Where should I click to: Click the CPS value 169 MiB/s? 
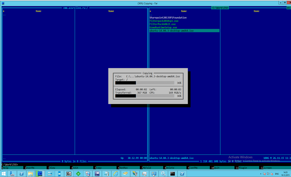pyautogui.click(x=175, y=93)
